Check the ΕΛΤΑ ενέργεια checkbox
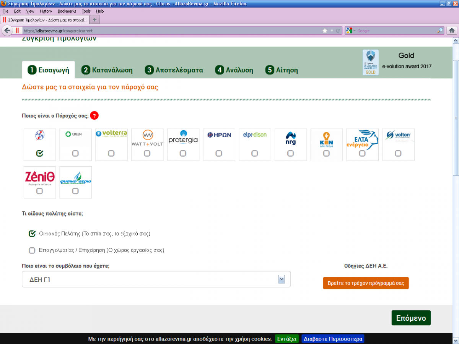 click(362, 153)
